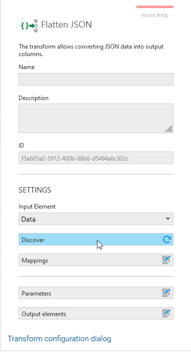Click the red bar above more help
Image resolution: width=191 pixels, height=352 pixels.
click(x=155, y=7)
